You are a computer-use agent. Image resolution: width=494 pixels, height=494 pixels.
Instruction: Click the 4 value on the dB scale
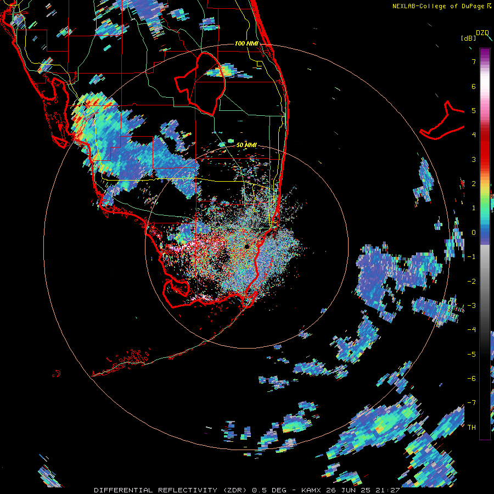[474, 134]
